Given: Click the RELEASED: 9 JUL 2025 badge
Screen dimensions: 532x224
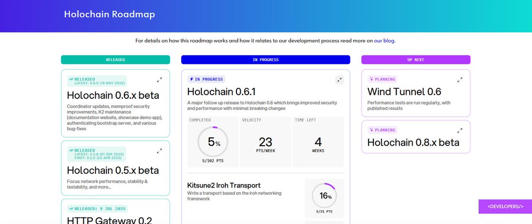Looking at the screenshot, I should tap(97, 209).
